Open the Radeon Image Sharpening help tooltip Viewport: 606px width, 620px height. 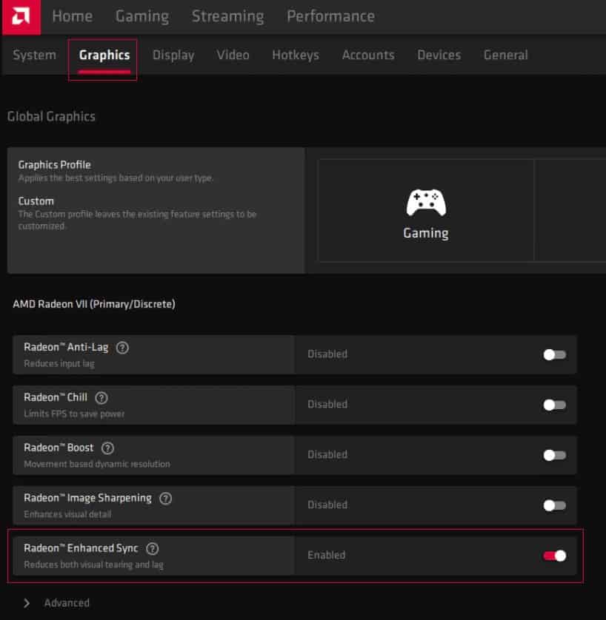pyautogui.click(x=164, y=498)
